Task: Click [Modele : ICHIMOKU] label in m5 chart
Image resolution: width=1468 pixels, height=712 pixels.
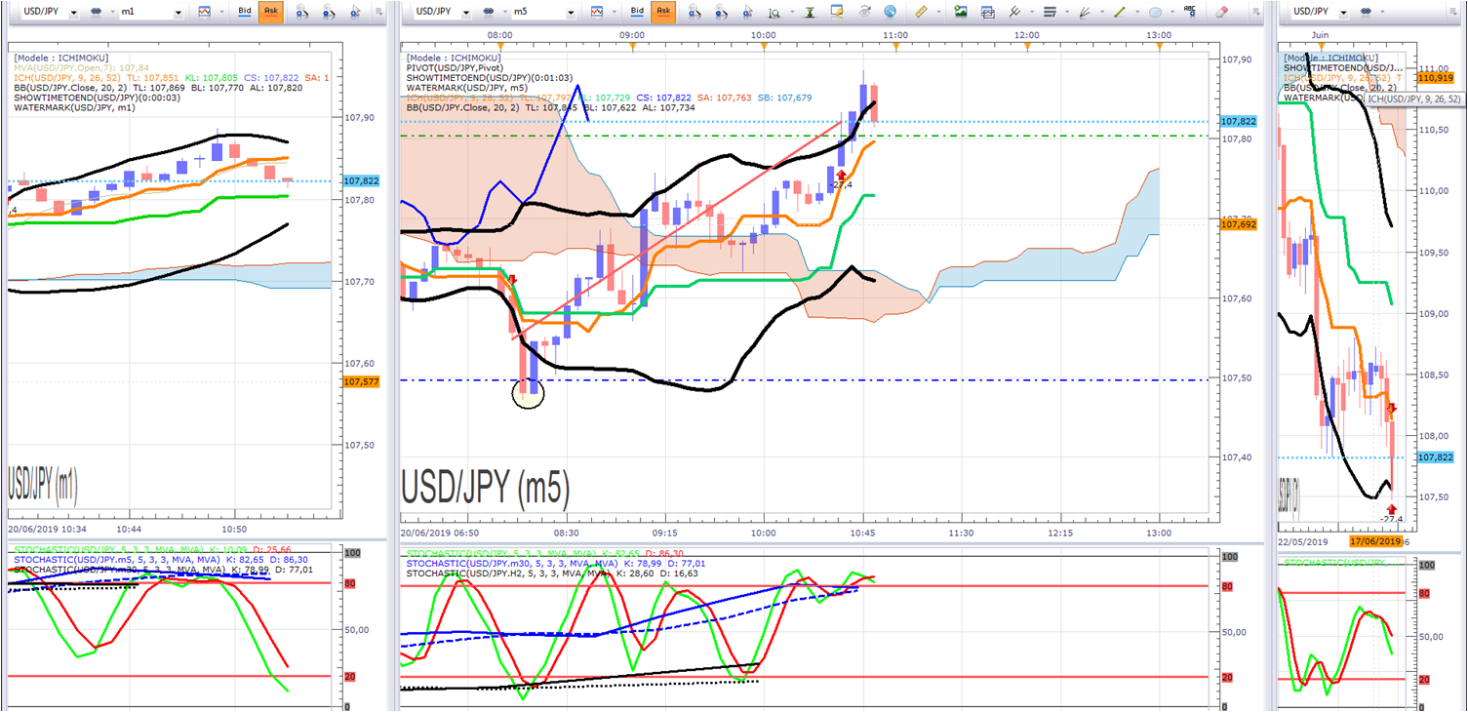Action: coord(456,58)
